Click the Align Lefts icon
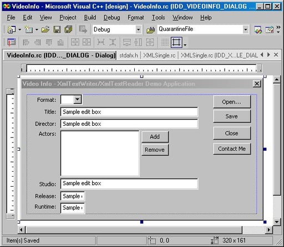Screen dimensions: 284x247 [x=26, y=42]
